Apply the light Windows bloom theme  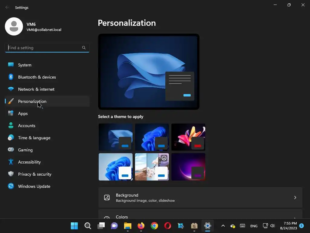[116, 167]
